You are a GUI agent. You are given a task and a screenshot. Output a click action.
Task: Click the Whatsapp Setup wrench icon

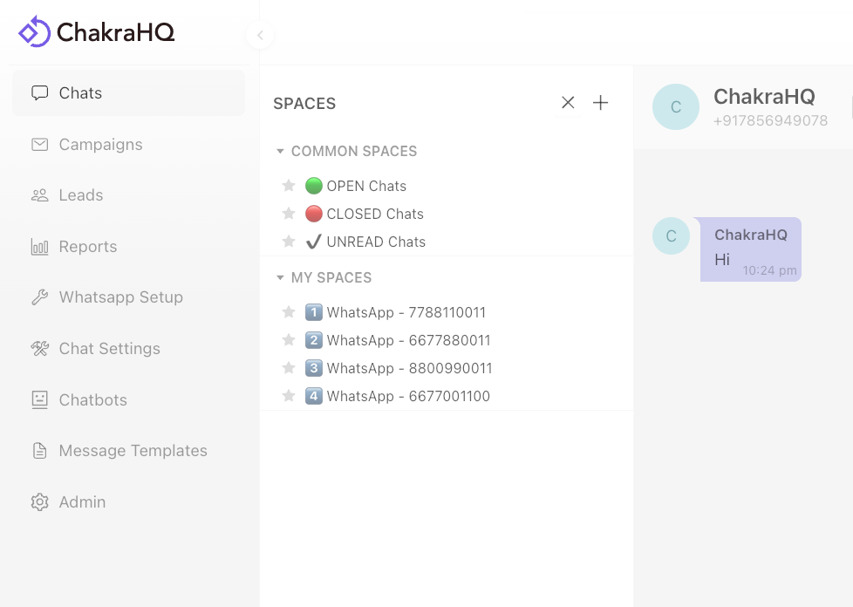40,297
